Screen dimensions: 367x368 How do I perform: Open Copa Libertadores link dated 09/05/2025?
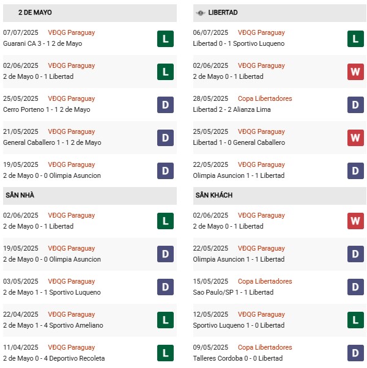[265, 347]
